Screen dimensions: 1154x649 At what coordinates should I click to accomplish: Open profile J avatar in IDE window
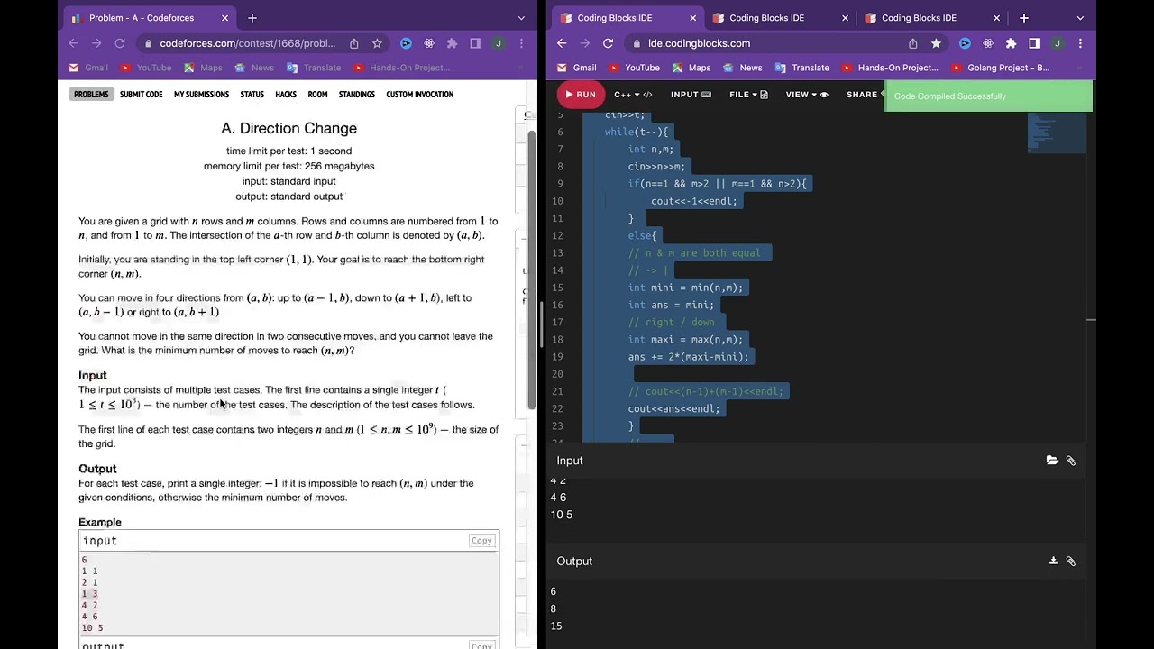[x=1058, y=43]
